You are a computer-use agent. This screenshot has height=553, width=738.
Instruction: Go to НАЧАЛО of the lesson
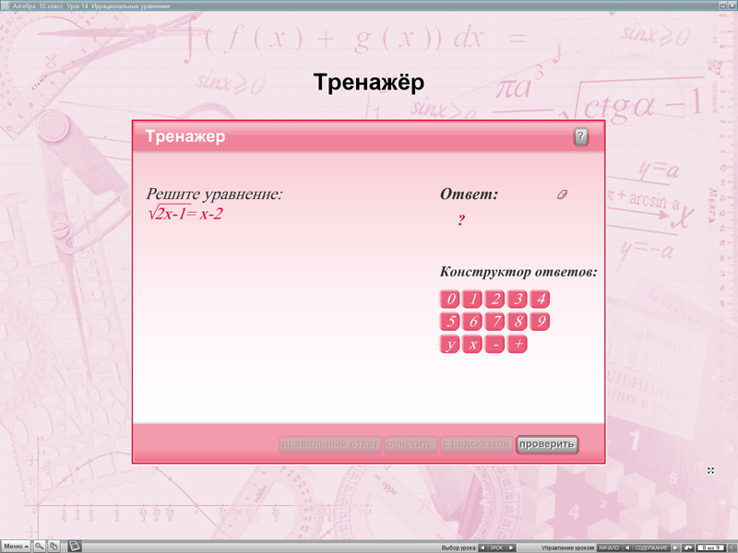(x=609, y=547)
